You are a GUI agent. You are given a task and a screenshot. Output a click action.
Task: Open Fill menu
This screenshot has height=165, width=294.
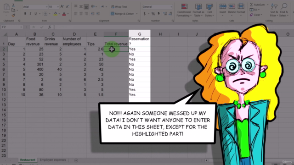click(x=254, y=10)
